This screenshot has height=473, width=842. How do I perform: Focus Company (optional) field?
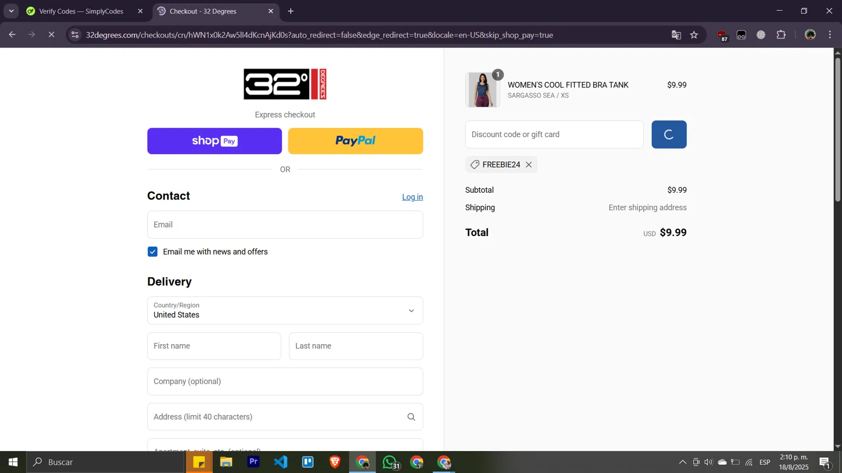(x=285, y=382)
